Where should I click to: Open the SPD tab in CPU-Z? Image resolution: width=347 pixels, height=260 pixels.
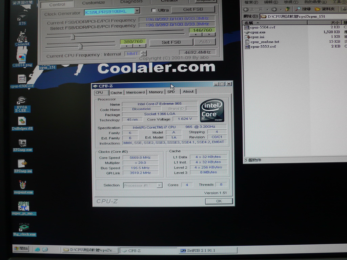click(x=171, y=91)
